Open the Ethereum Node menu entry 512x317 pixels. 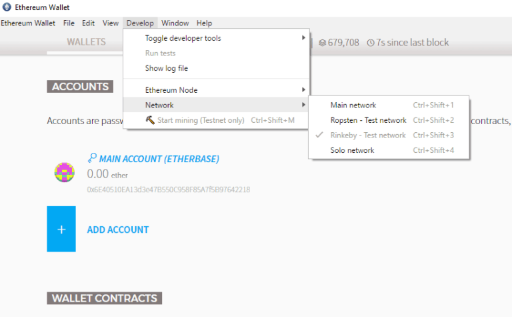pyautogui.click(x=216, y=90)
